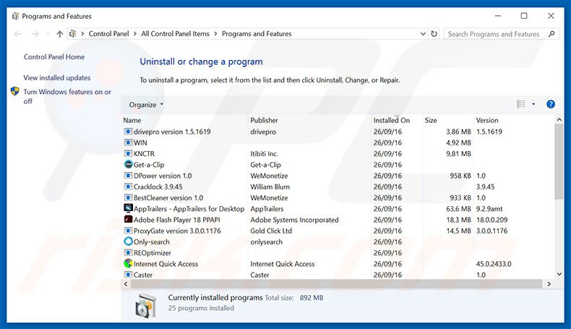
Task: Click the view layout icon
Action: point(521,104)
